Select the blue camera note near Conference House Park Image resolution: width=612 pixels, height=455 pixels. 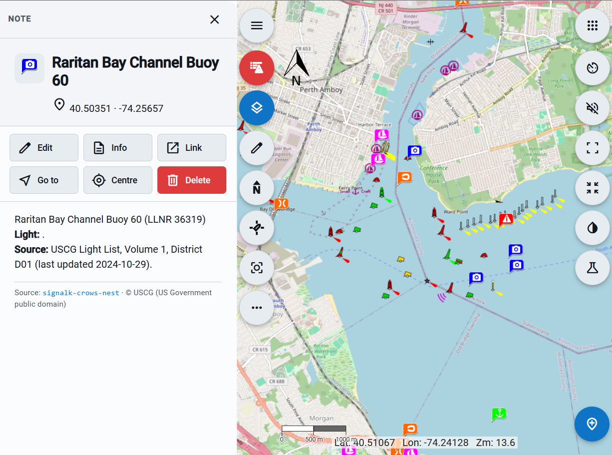(x=414, y=151)
